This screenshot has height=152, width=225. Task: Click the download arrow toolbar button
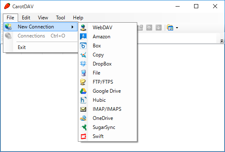coord(159,28)
